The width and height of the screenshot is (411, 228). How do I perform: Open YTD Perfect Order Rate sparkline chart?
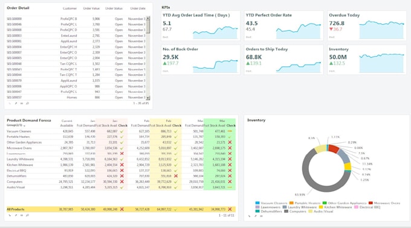click(x=299, y=31)
